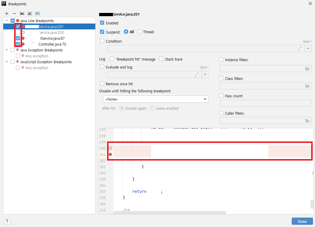This screenshot has width=315, height=227.
Task: Click into the Pass count input field
Action: pyautogui.click(x=266, y=103)
